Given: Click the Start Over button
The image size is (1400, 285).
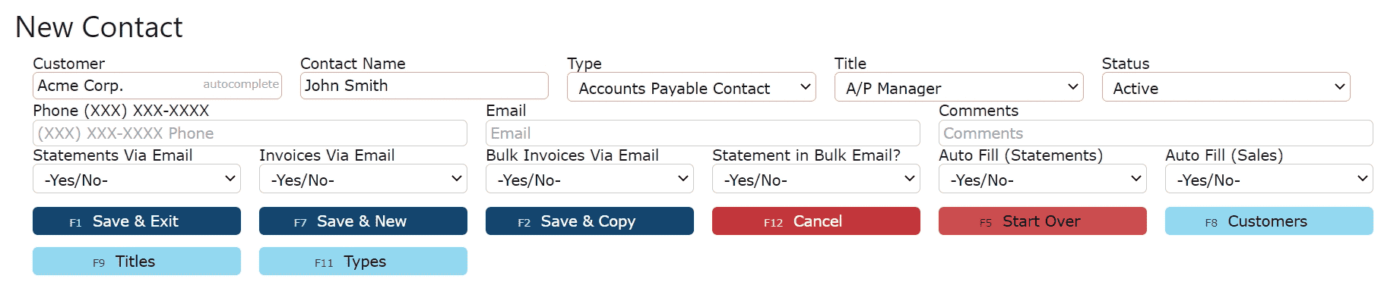Looking at the screenshot, I should pyautogui.click(x=1043, y=221).
